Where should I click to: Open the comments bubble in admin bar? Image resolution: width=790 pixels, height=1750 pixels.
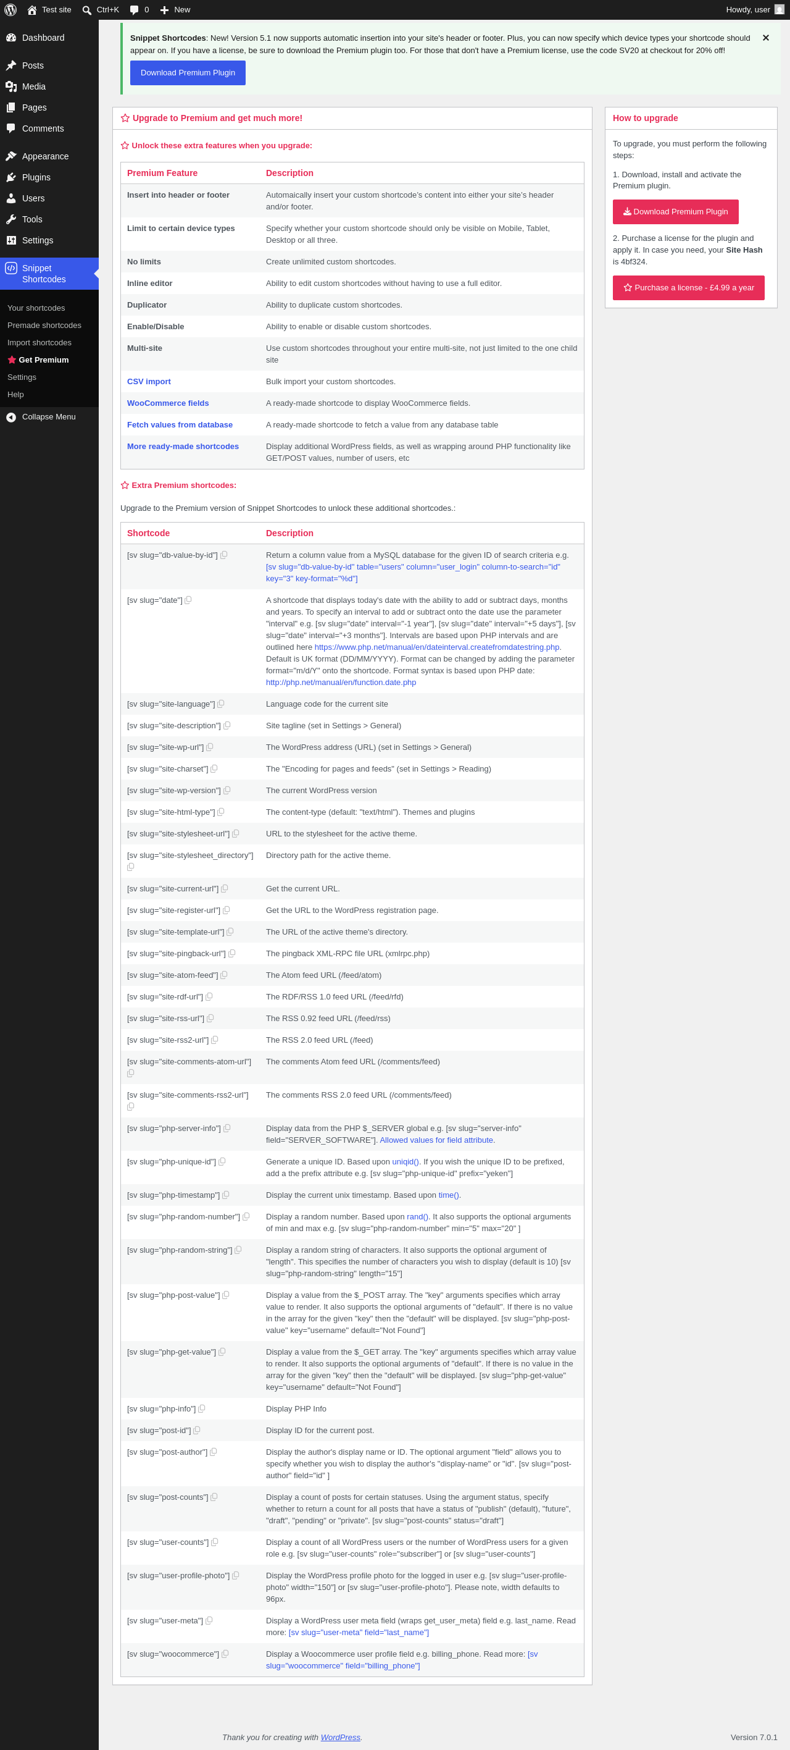(139, 9)
